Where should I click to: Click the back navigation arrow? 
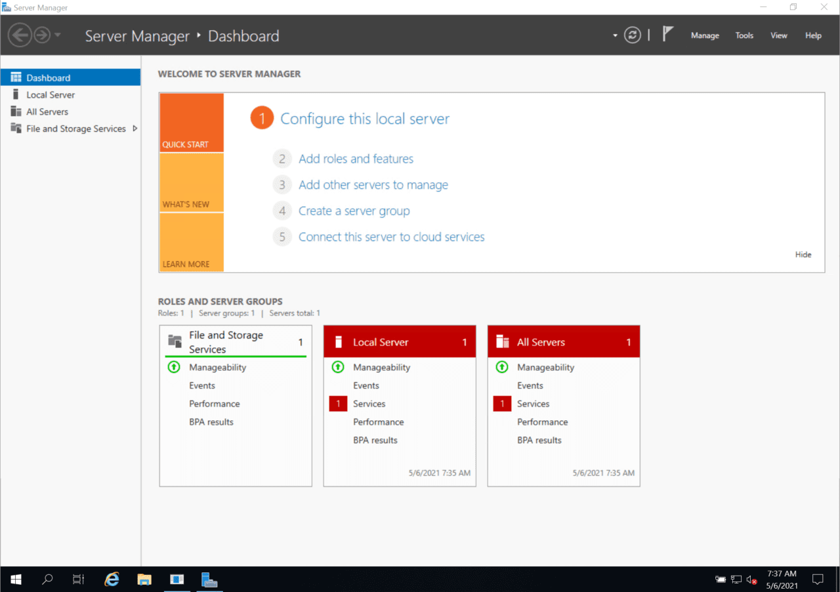coord(20,35)
